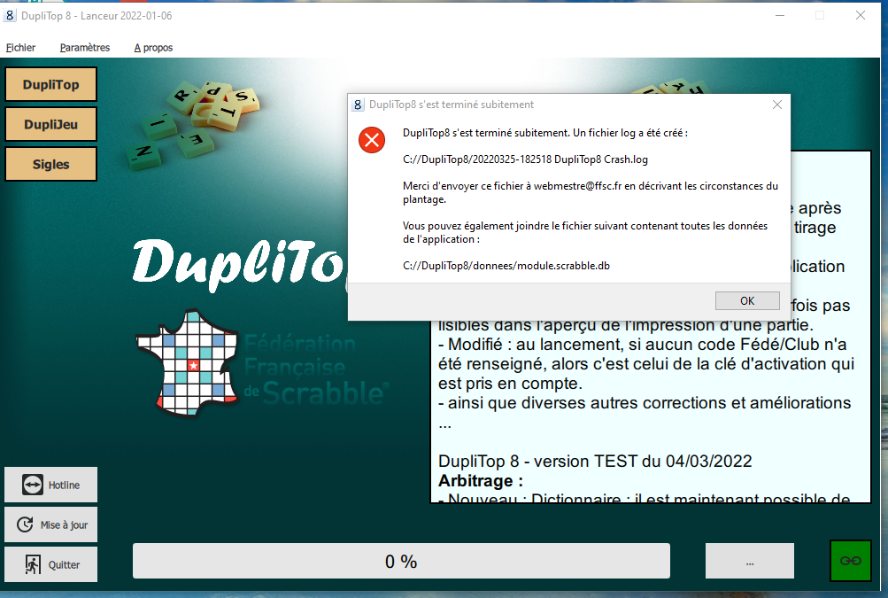Launch the DupliTop module

click(x=51, y=84)
